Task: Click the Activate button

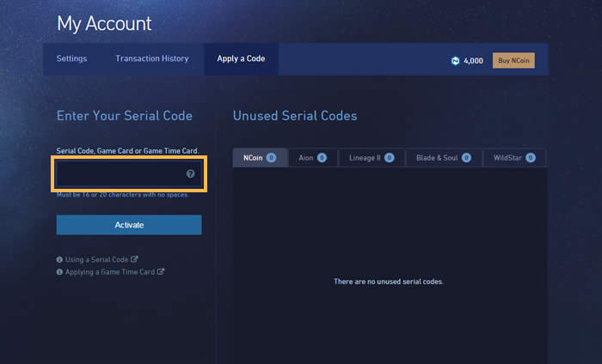Action: click(129, 225)
